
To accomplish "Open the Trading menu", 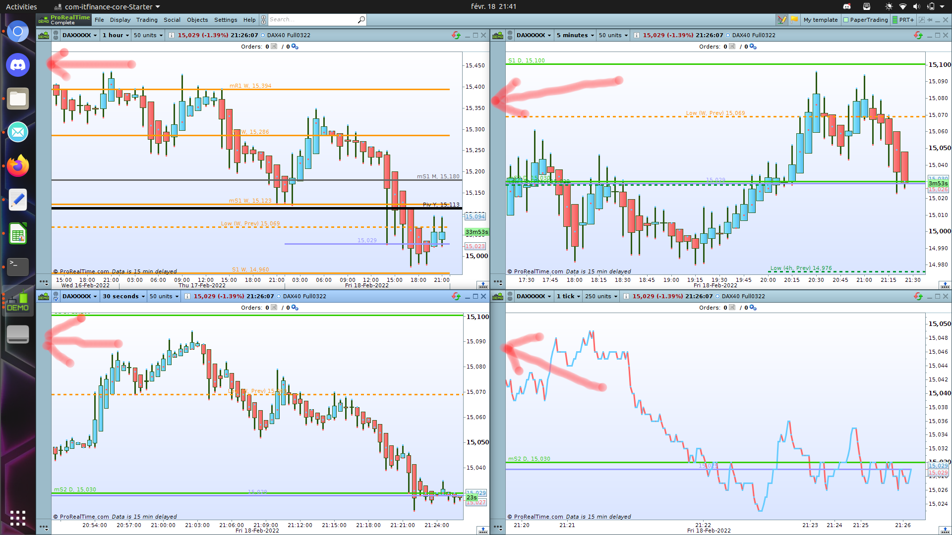I will (x=147, y=20).
